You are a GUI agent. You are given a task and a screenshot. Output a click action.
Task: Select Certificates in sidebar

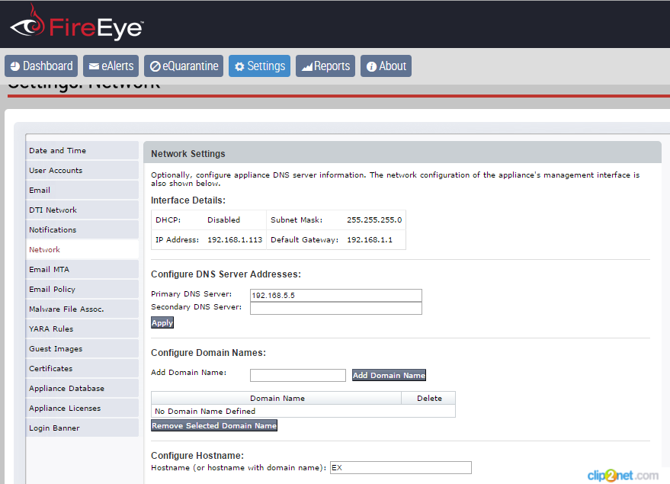[82, 368]
